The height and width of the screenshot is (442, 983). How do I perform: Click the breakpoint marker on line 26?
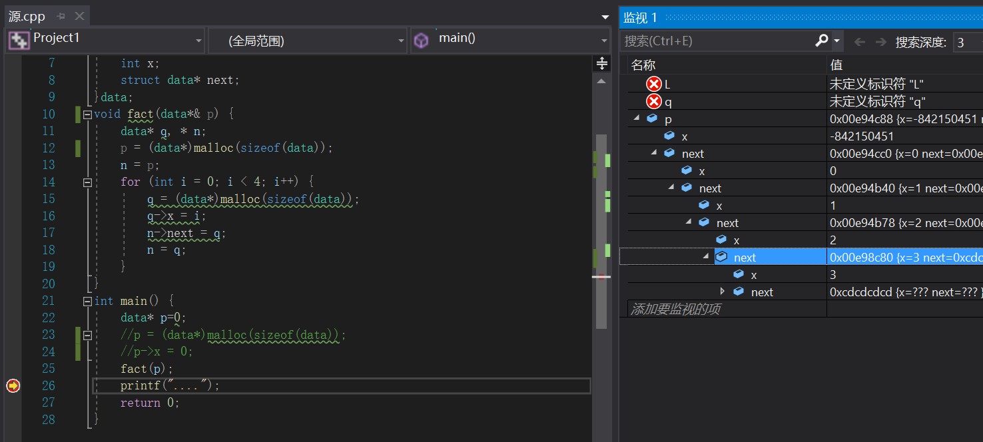pos(13,385)
